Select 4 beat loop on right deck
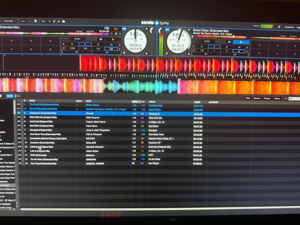300x225 pixels. coord(214,46)
